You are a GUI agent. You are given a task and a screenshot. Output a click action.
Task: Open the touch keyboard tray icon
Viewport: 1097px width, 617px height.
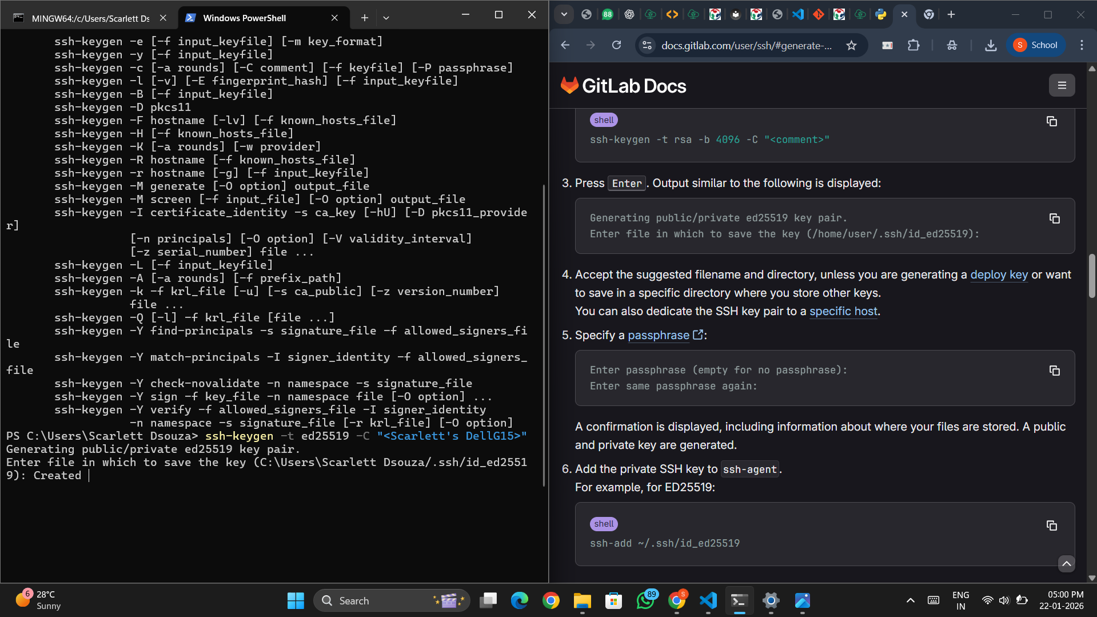(x=934, y=600)
